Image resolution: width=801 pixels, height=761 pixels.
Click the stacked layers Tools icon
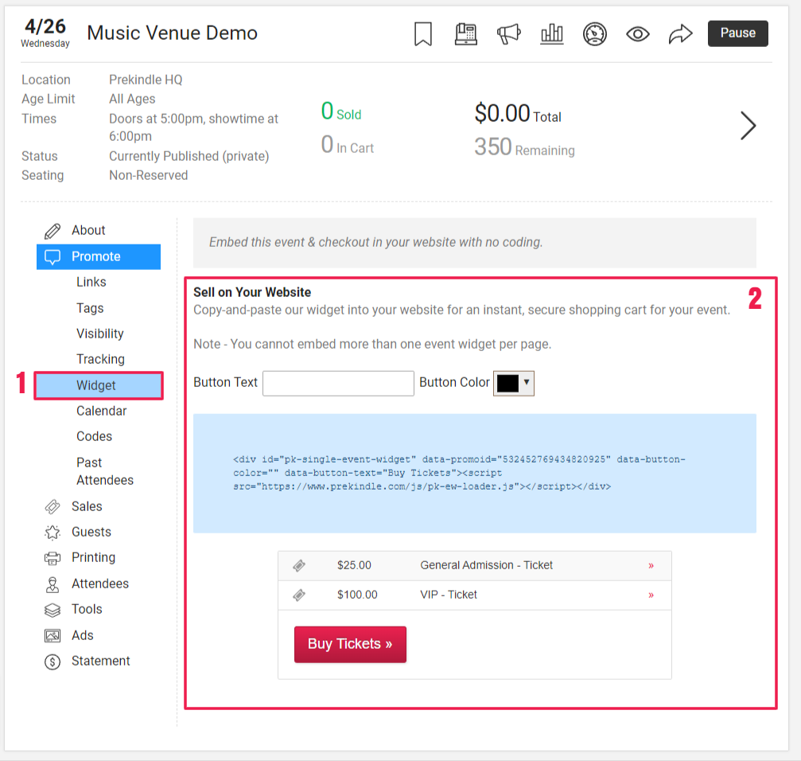point(52,610)
